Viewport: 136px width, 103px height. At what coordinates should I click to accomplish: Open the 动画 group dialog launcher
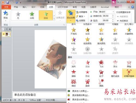(x=64, y=25)
